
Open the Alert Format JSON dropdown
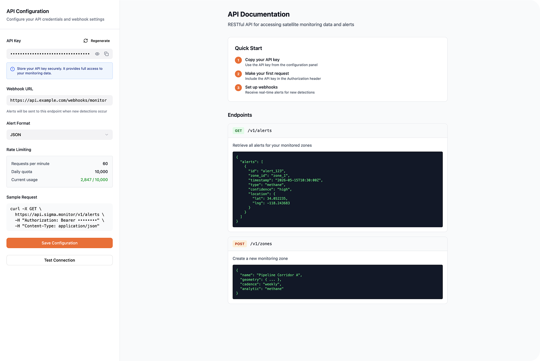tap(59, 135)
